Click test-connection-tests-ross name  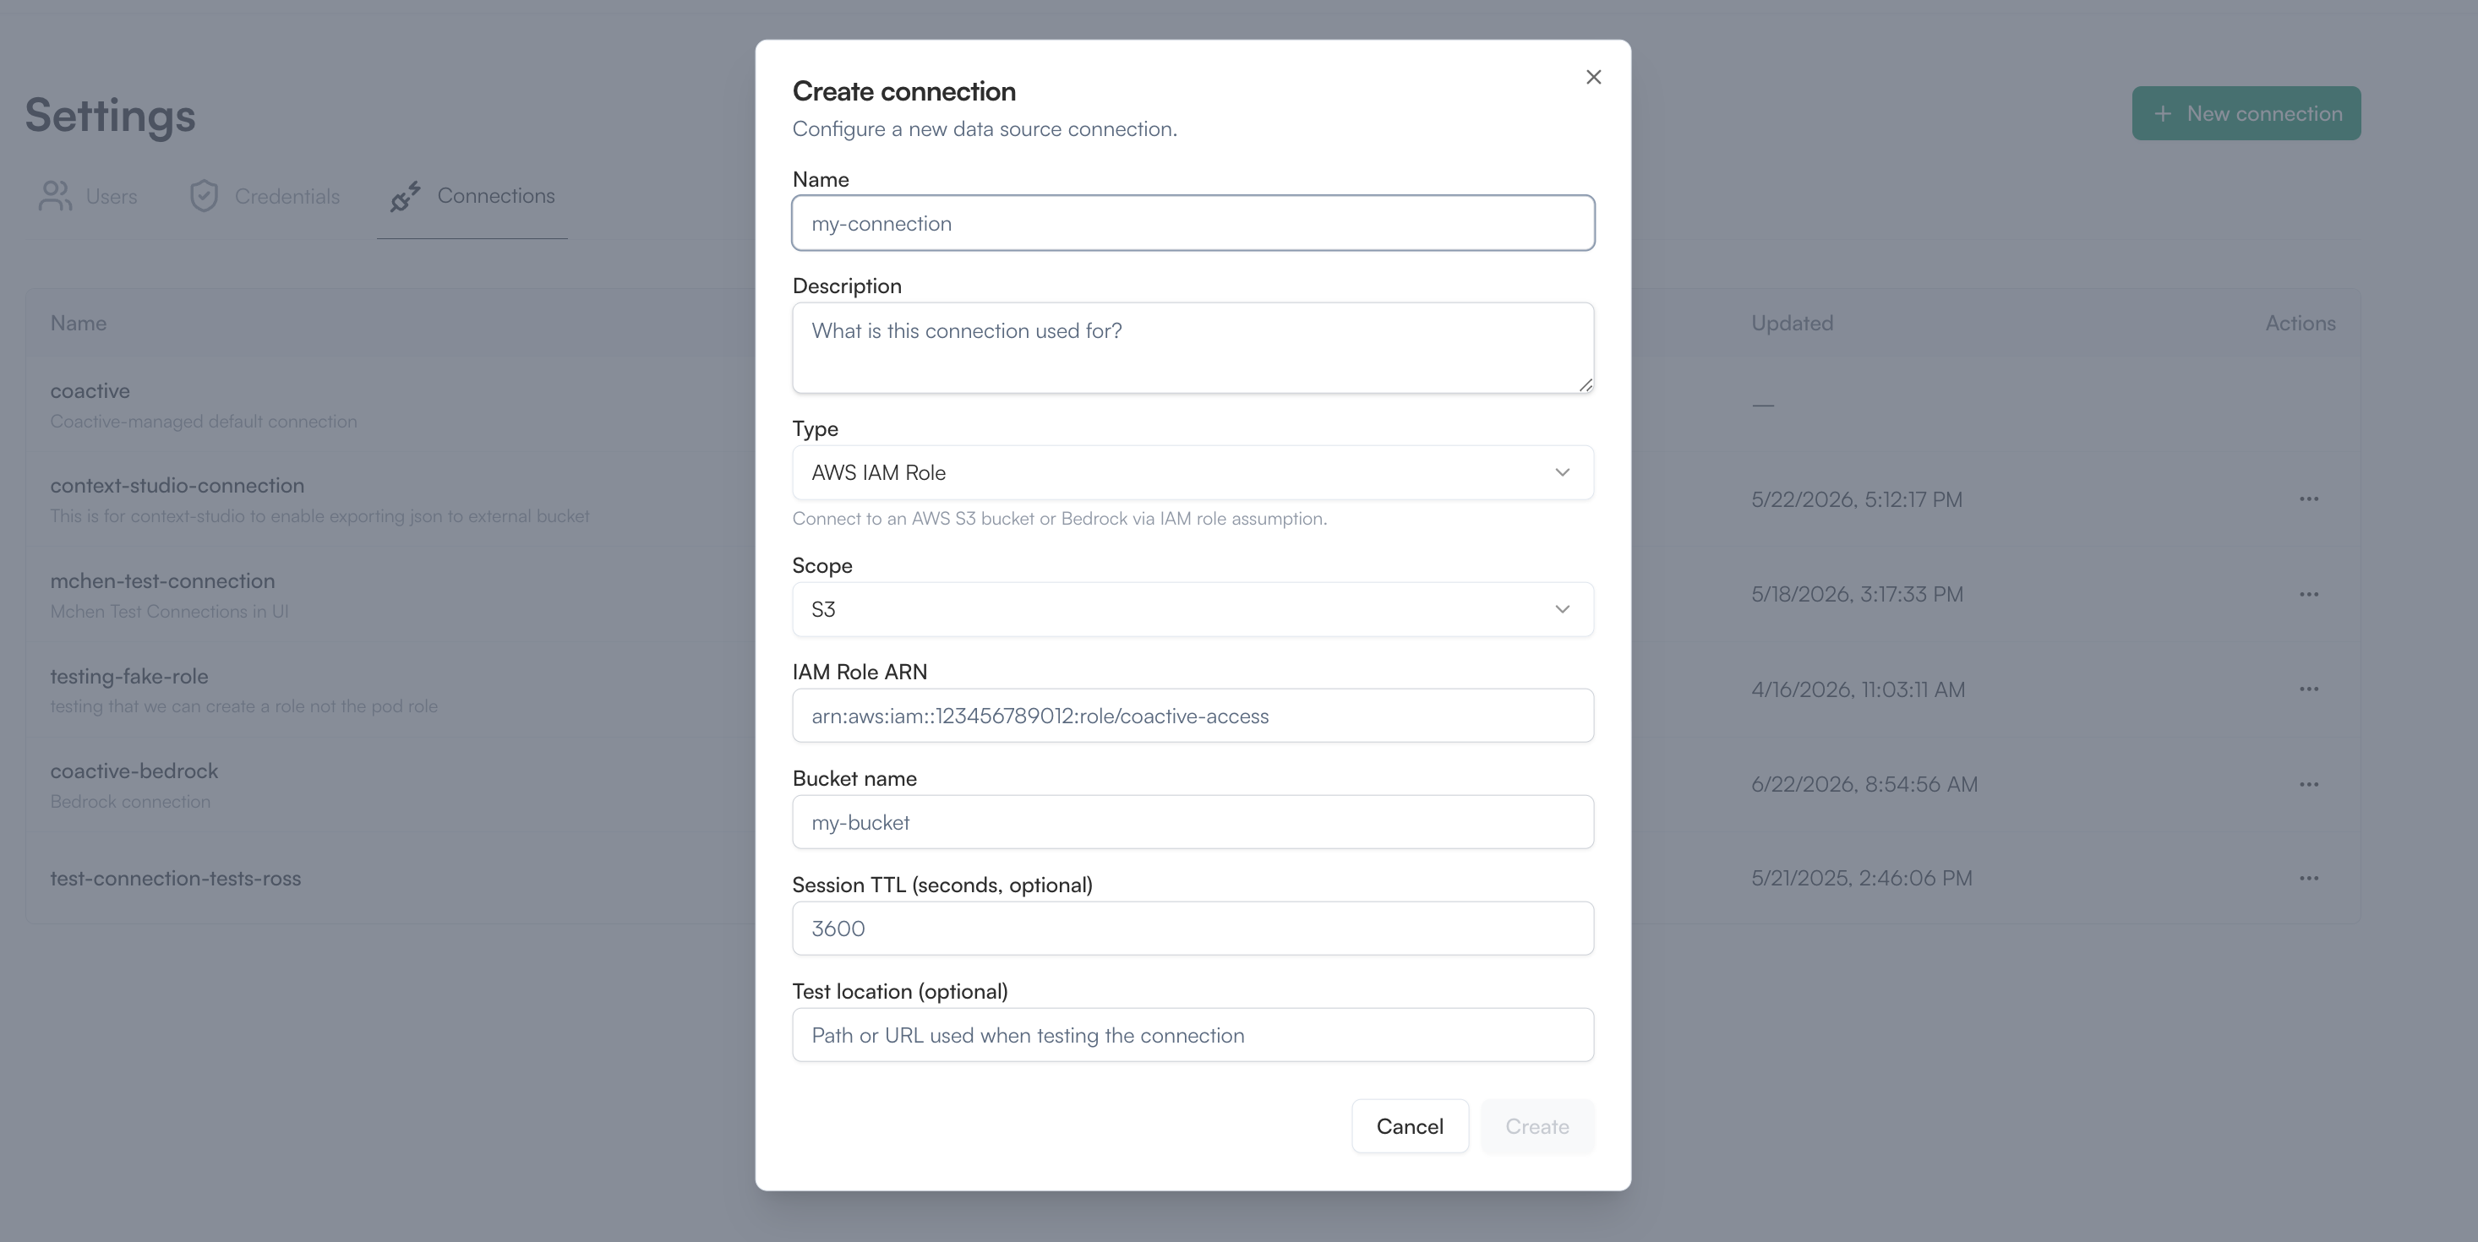(175, 879)
